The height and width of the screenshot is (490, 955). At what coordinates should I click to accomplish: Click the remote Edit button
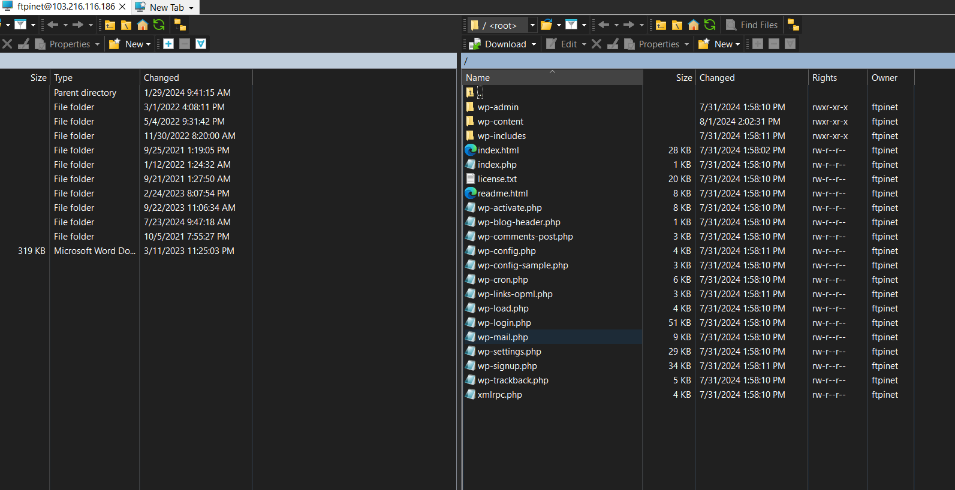pos(562,44)
